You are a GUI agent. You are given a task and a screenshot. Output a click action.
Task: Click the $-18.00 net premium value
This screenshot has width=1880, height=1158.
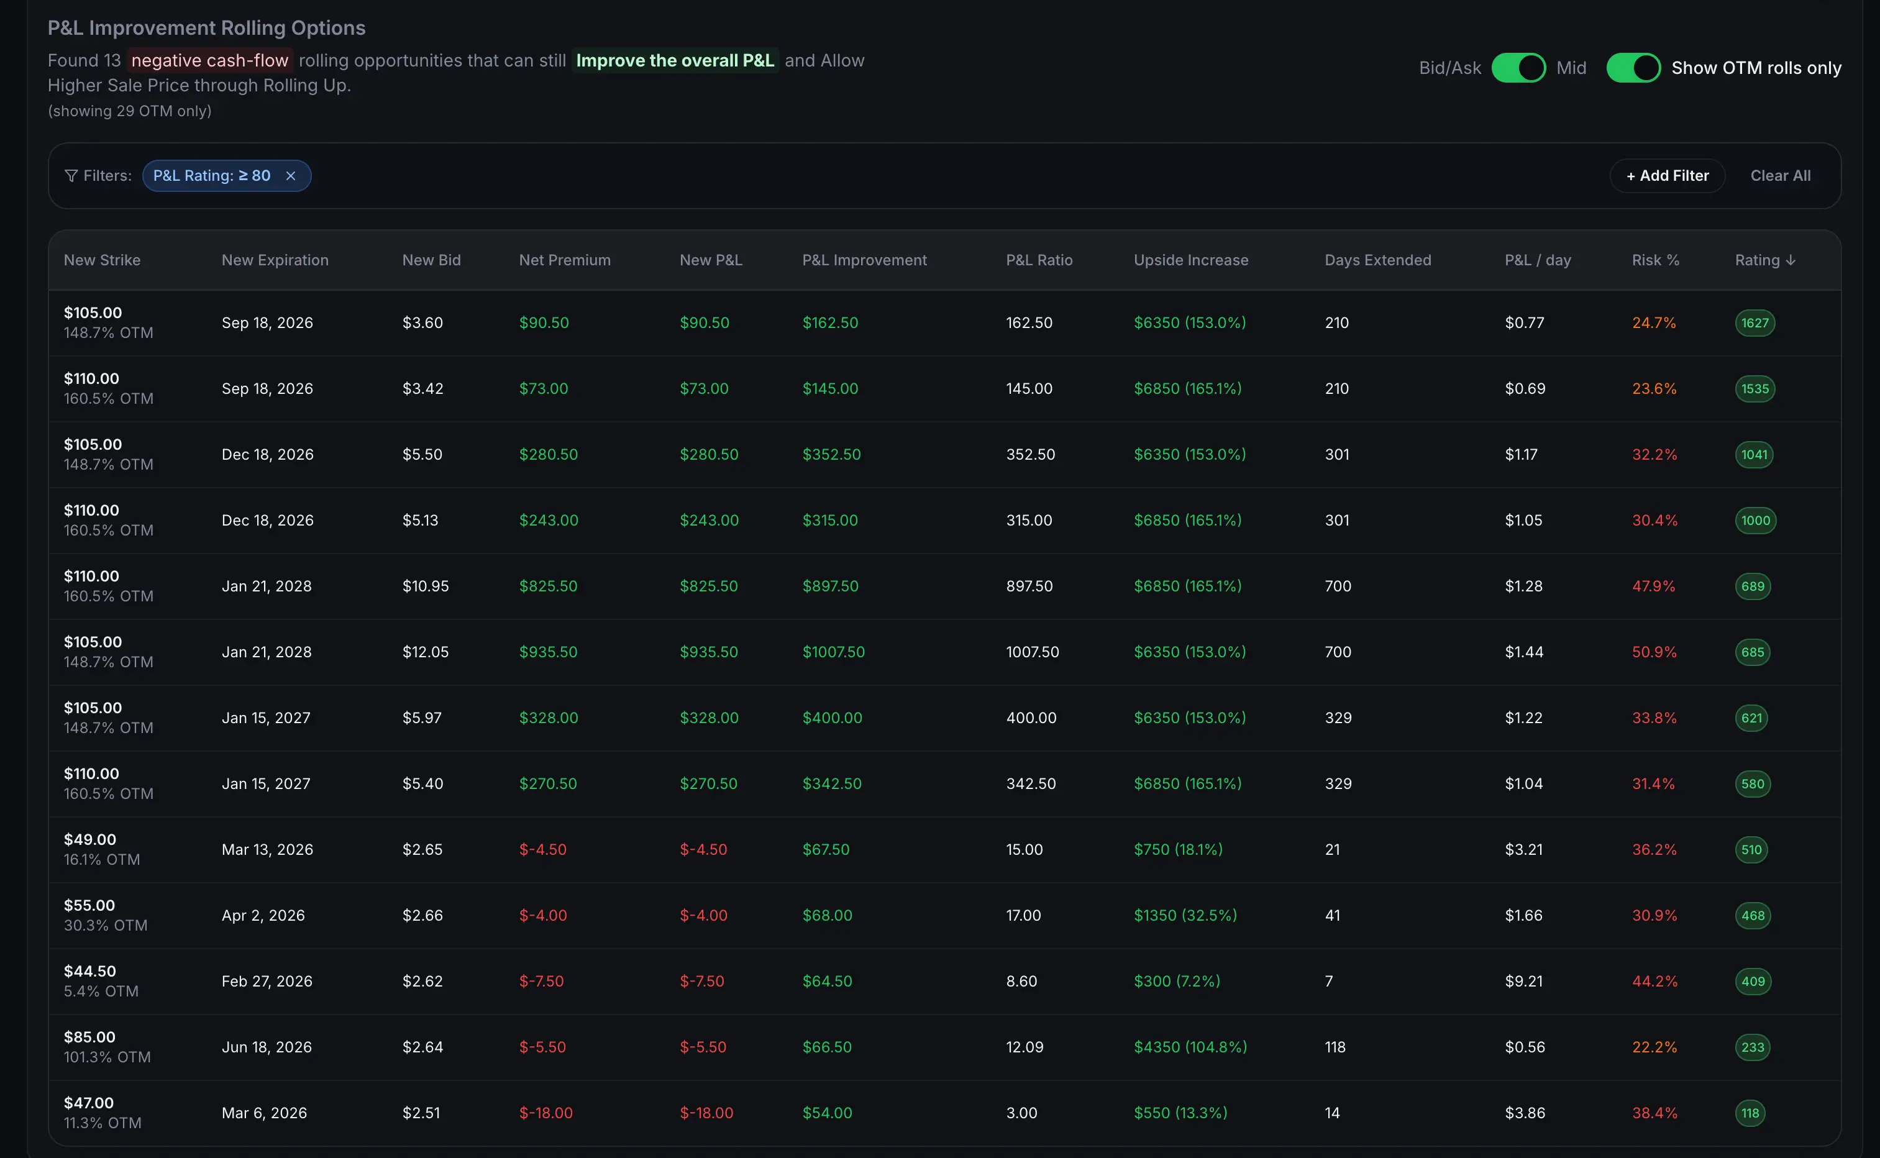tap(545, 1113)
